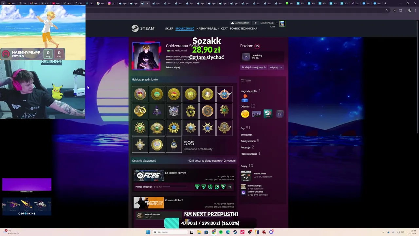Open the EA SPORTS FC 26 game banner
Screen dimensions: 419x236
(149, 175)
